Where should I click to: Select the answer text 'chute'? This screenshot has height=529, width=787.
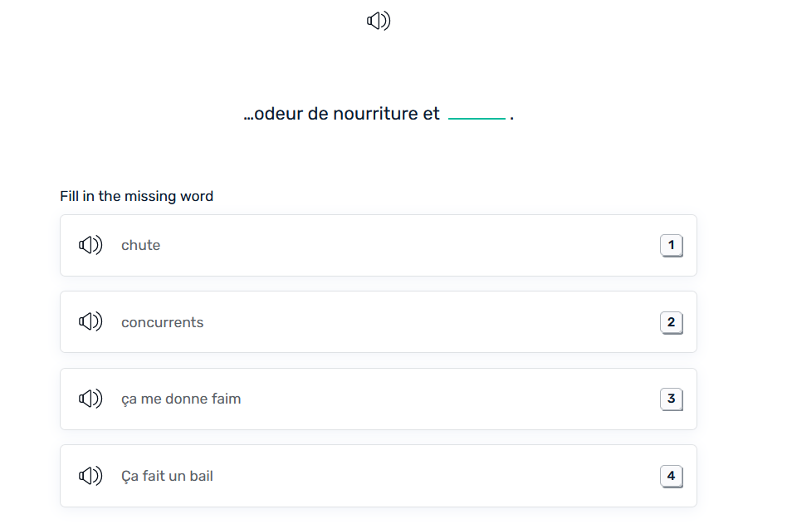click(141, 245)
